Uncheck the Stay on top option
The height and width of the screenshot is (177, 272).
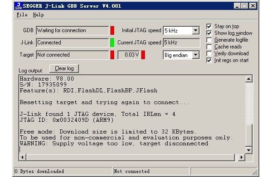209,26
